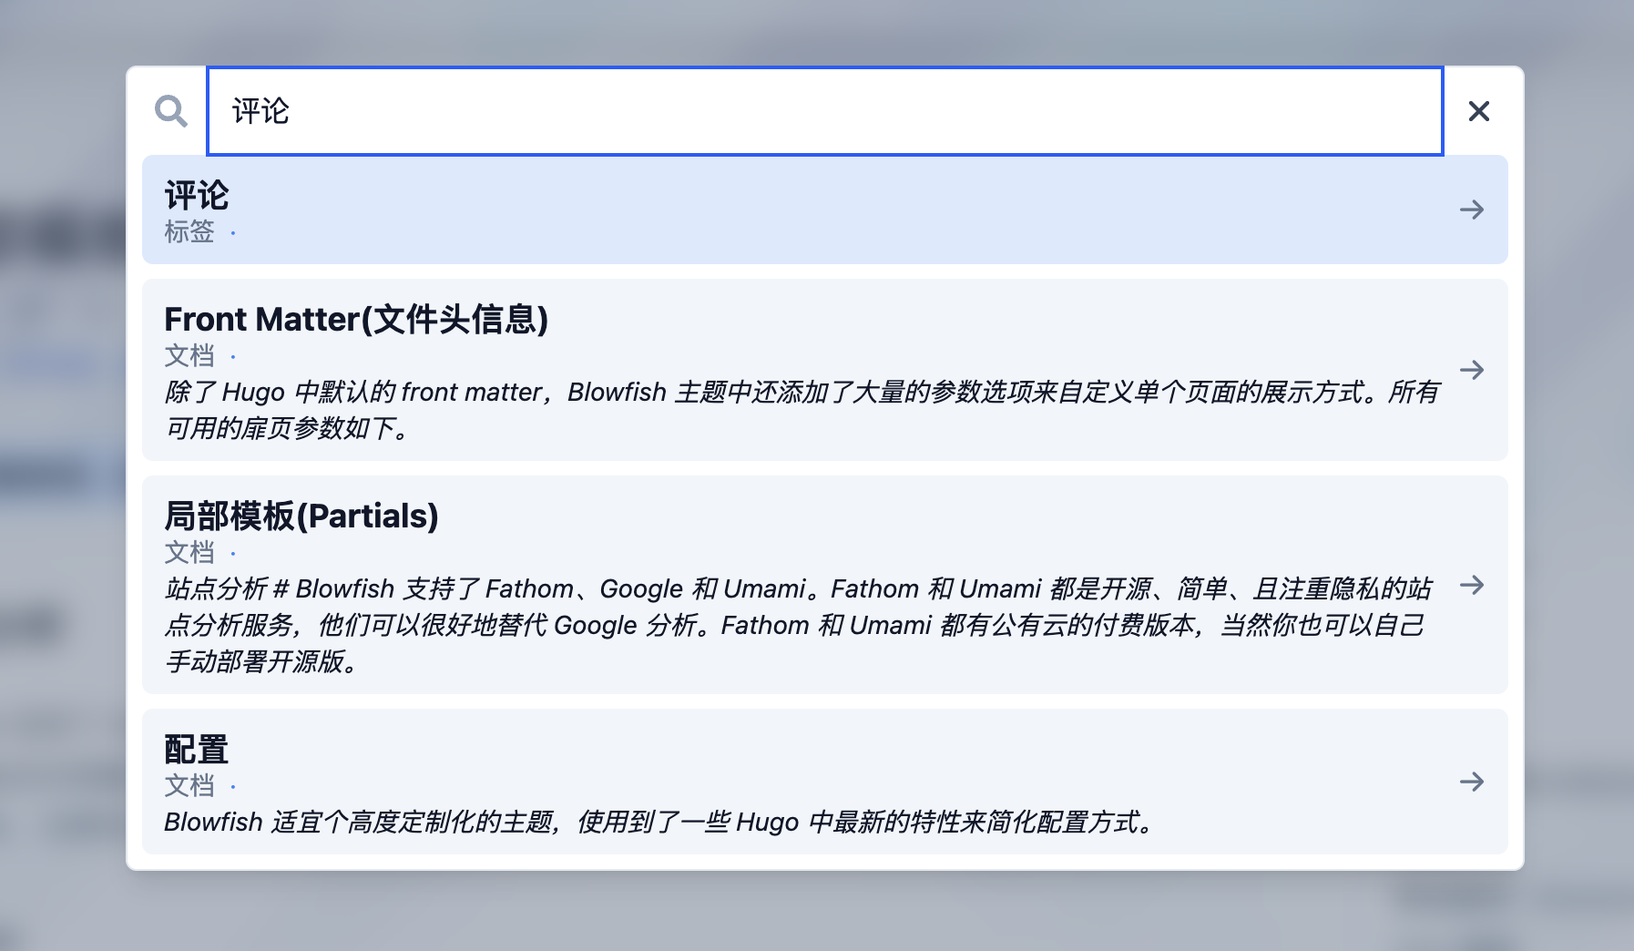The height and width of the screenshot is (951, 1634).
Task: Focus the search box containing 评论
Action: 824,111
